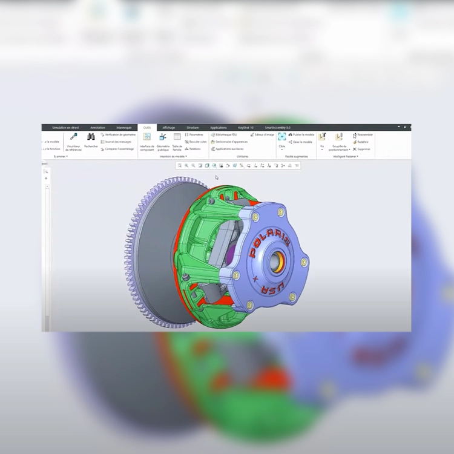Switch to the Affichage tab
This screenshot has width=454, height=454.
pos(168,127)
